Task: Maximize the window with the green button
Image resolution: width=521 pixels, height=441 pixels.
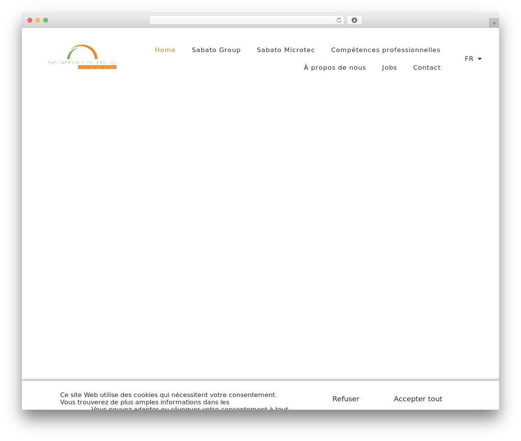Action: [46, 20]
